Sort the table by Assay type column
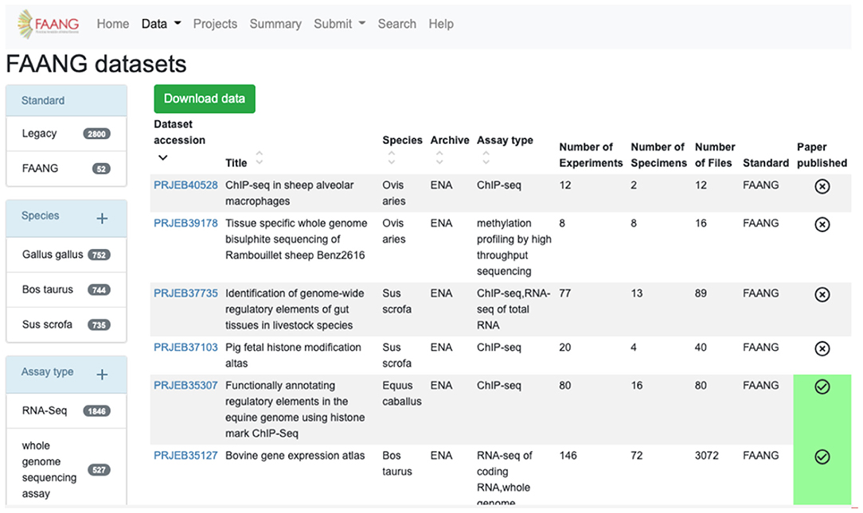 click(x=486, y=157)
